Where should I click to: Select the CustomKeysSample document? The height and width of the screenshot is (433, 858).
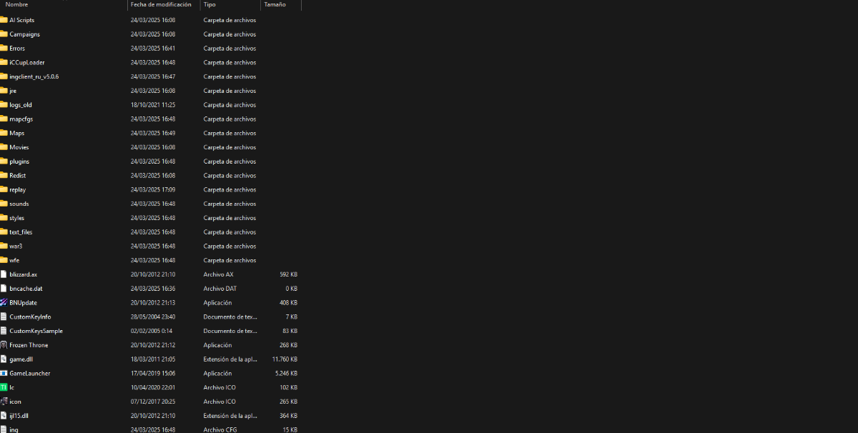click(36, 331)
